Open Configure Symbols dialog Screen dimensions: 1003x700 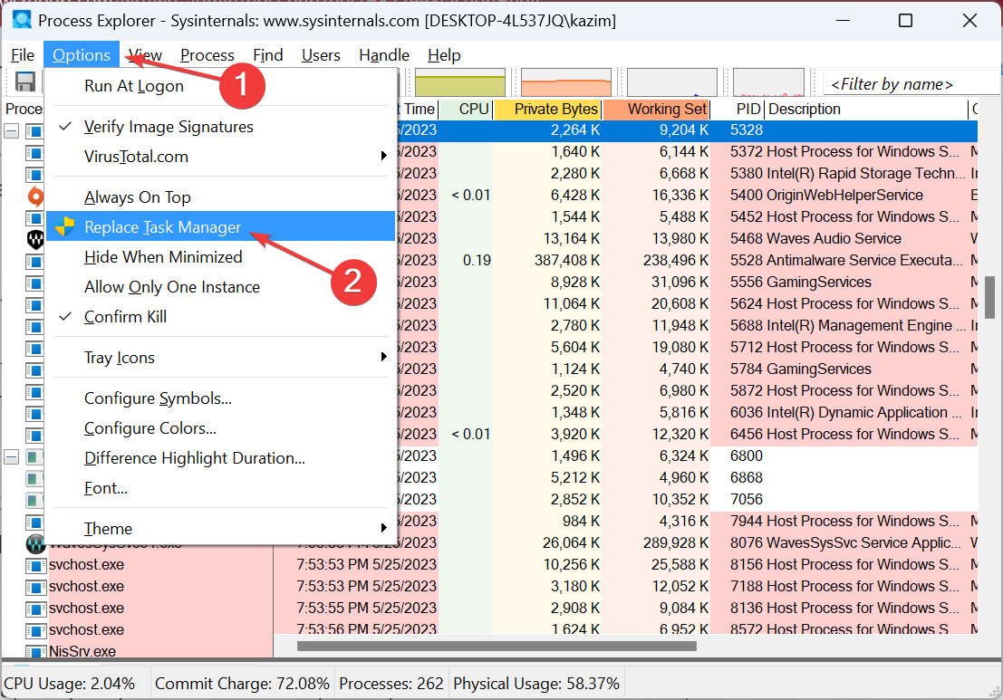pyautogui.click(x=220, y=398)
